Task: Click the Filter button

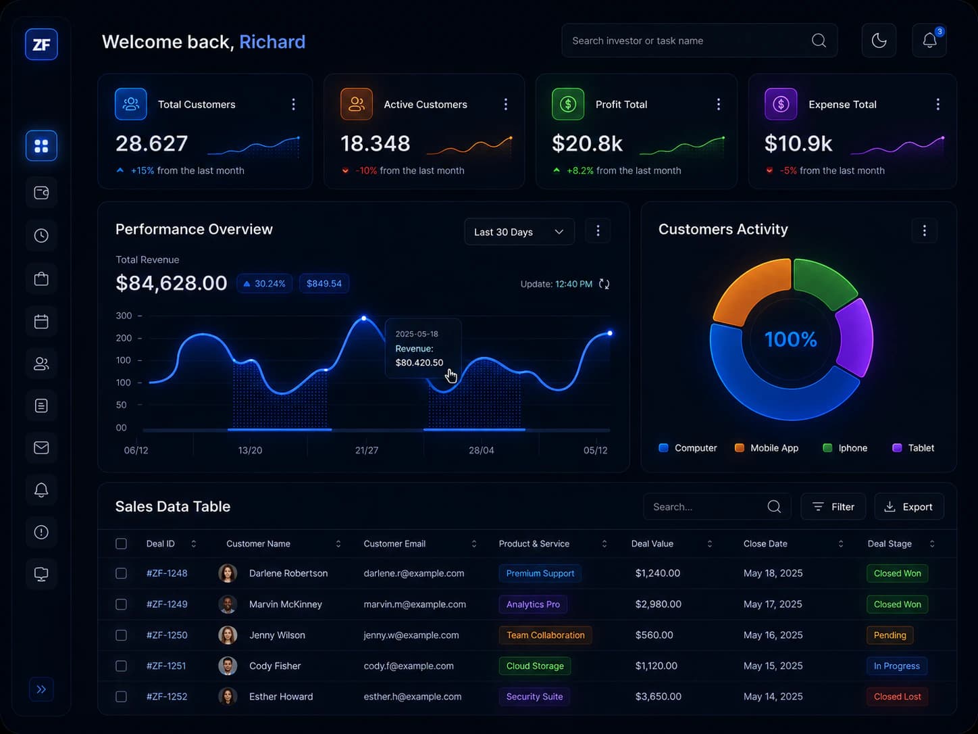Action: pyautogui.click(x=833, y=507)
